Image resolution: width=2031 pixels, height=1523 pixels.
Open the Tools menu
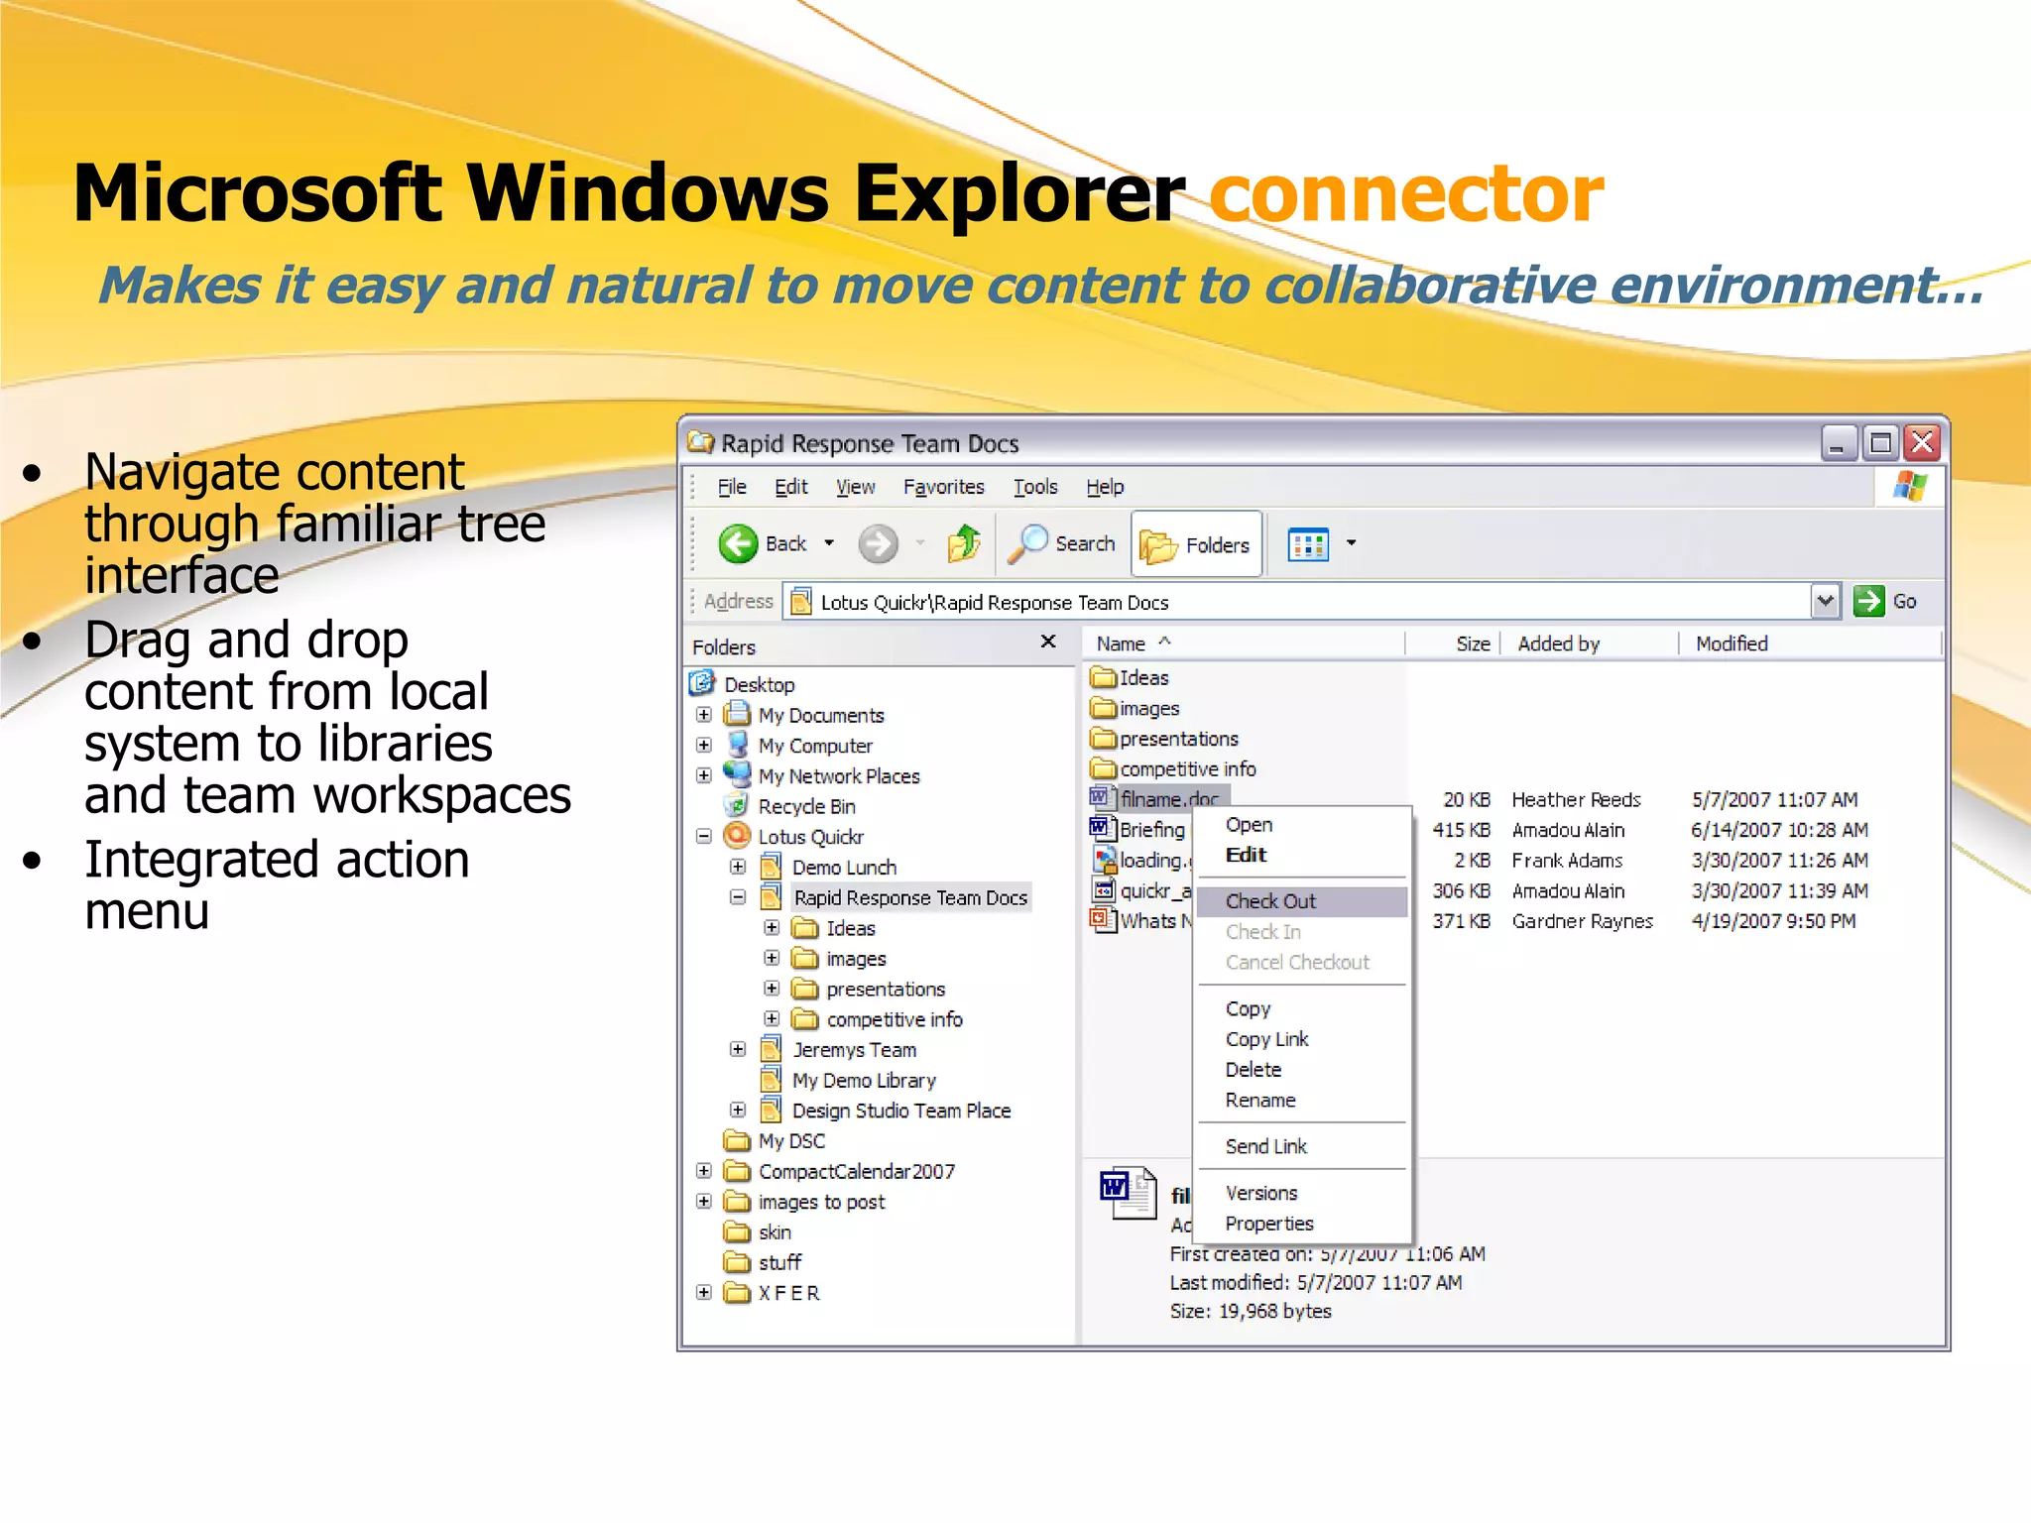tap(1035, 487)
